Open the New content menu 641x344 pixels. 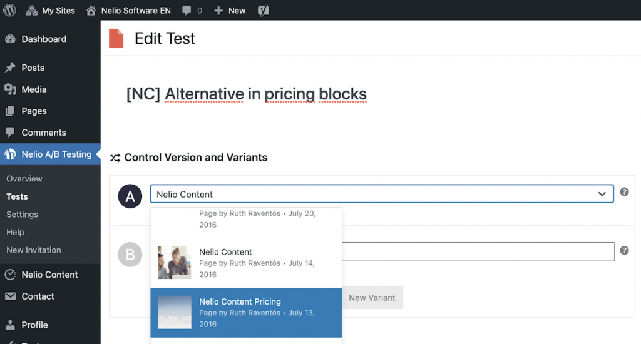pos(230,10)
